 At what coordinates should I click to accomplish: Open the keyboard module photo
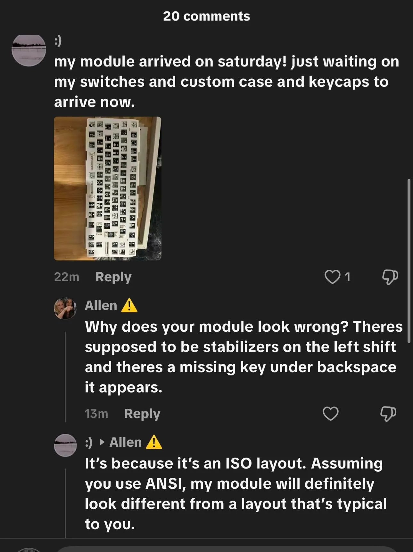click(x=108, y=188)
